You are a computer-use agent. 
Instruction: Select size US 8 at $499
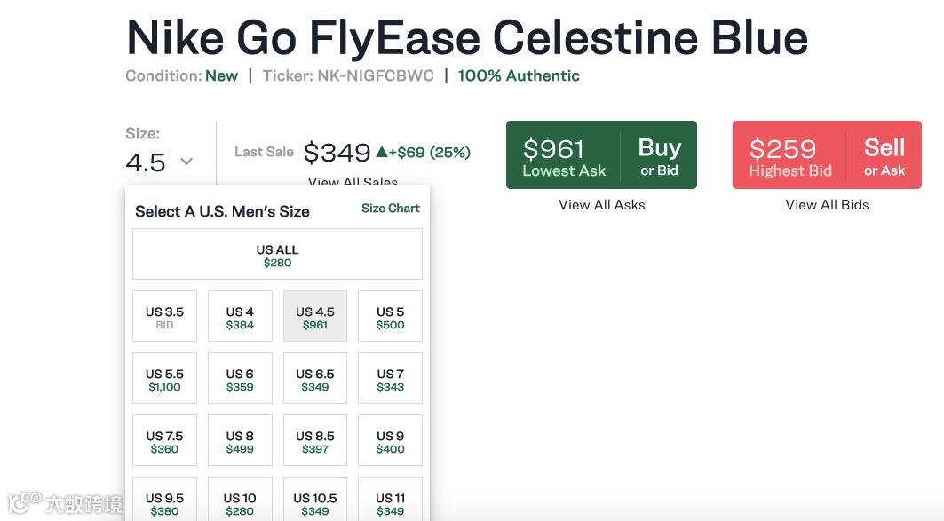[240, 441]
